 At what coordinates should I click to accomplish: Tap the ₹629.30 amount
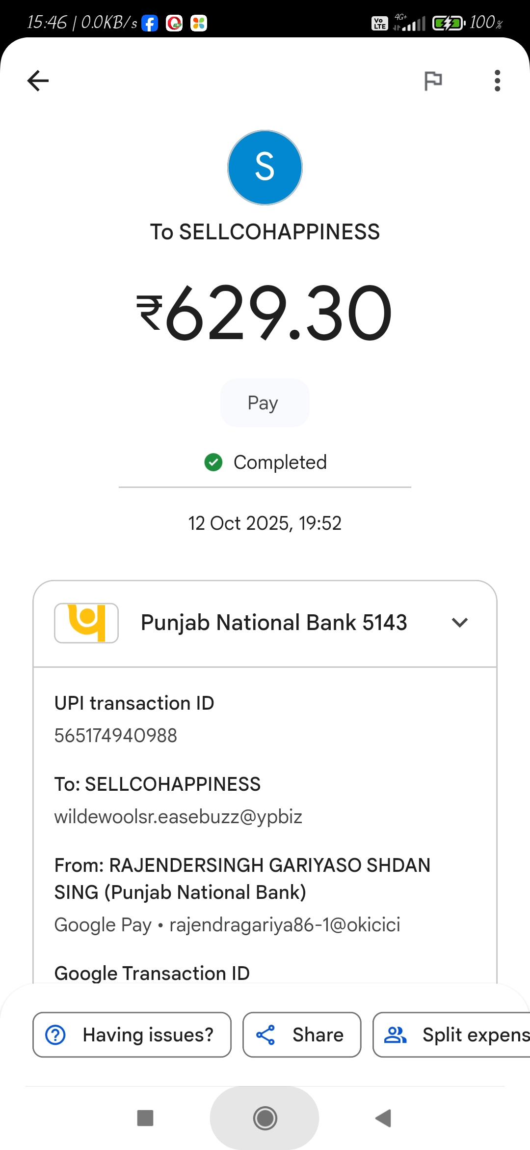(x=265, y=313)
